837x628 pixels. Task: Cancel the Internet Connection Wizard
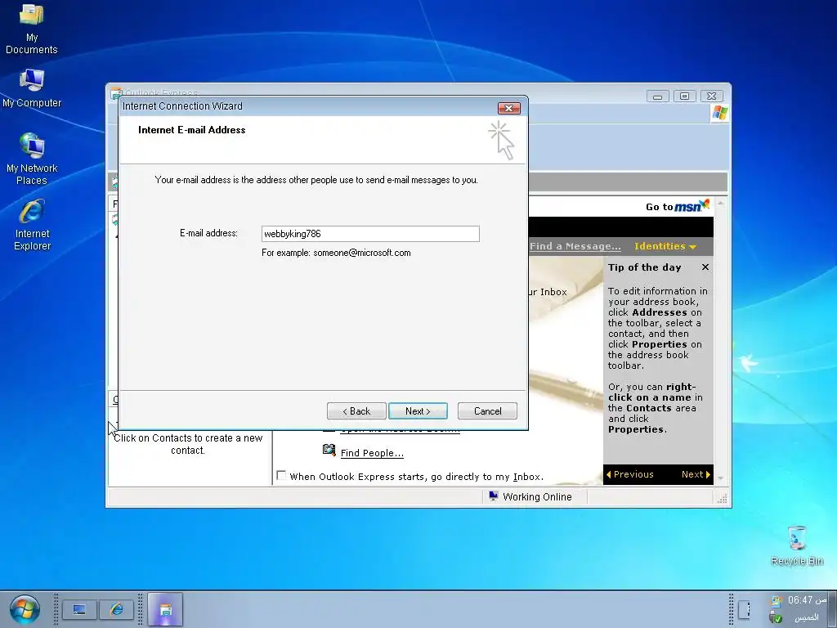(x=487, y=411)
